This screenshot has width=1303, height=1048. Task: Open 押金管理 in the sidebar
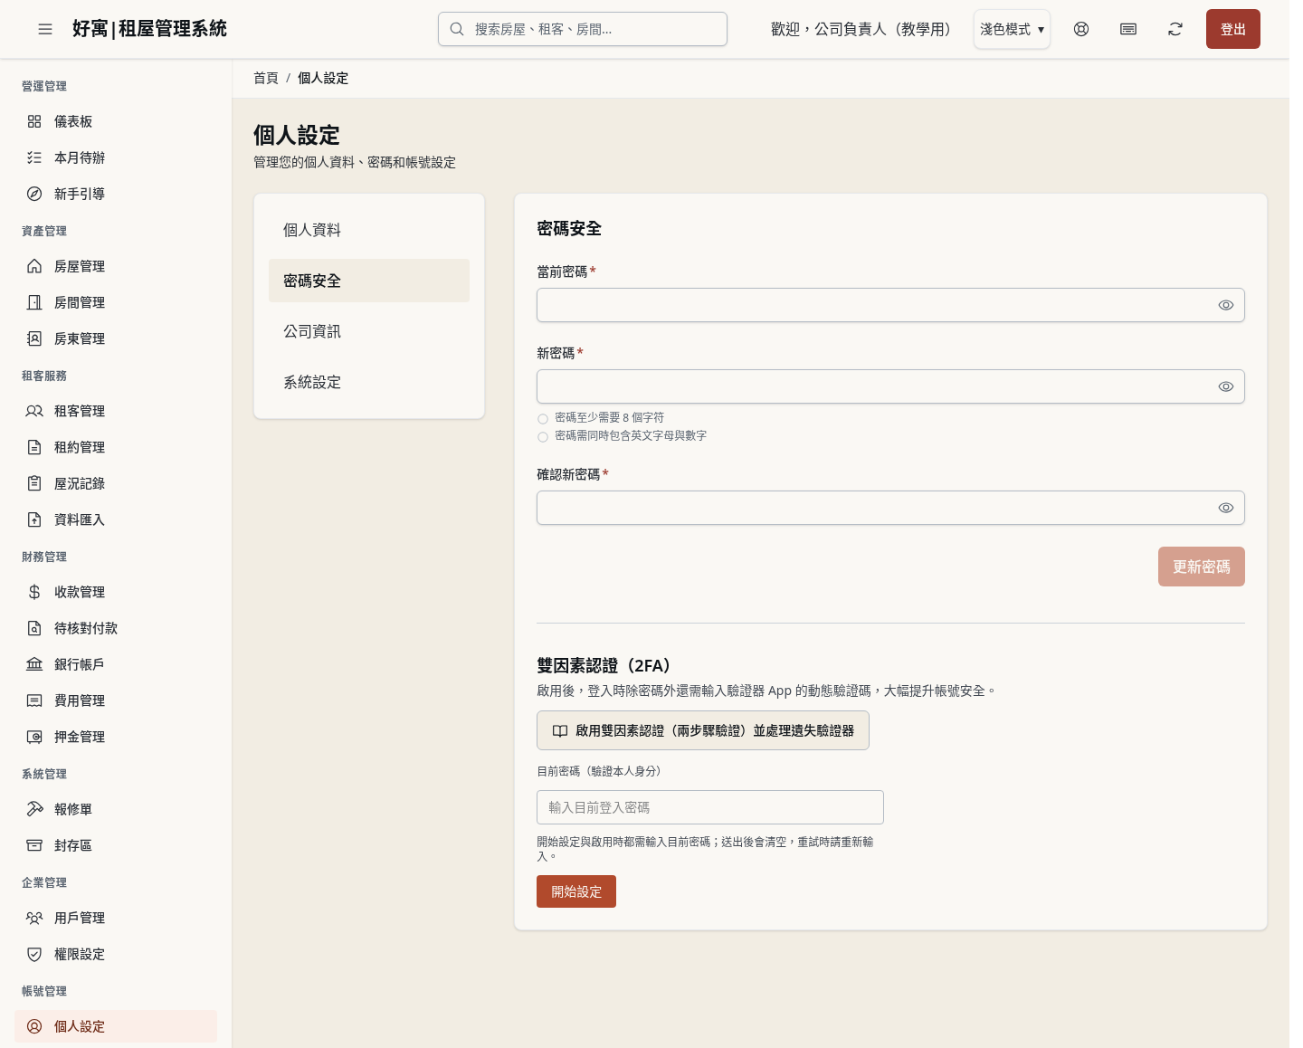click(x=116, y=737)
